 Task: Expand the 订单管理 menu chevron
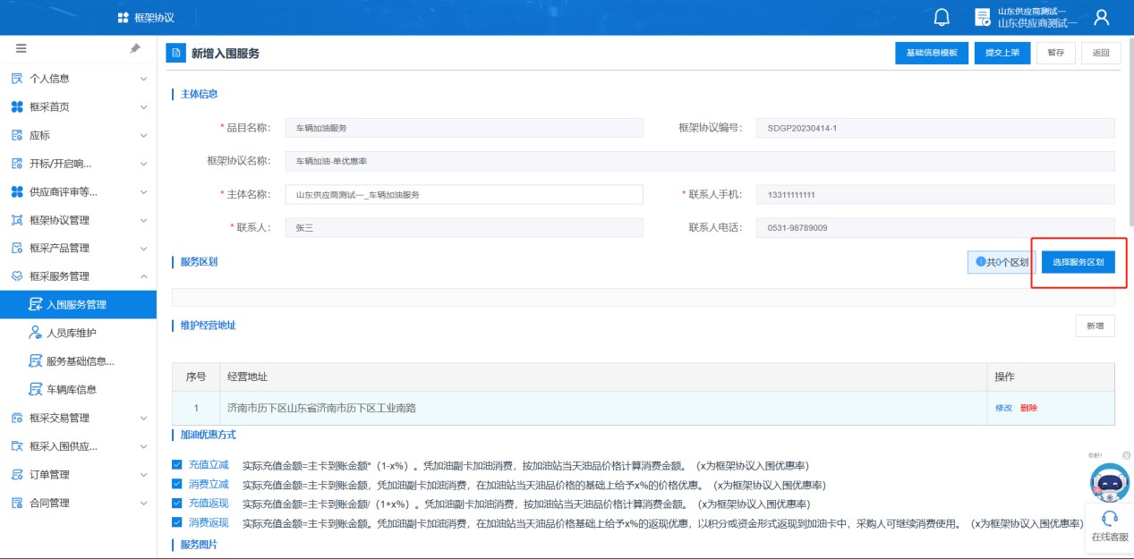pos(143,474)
